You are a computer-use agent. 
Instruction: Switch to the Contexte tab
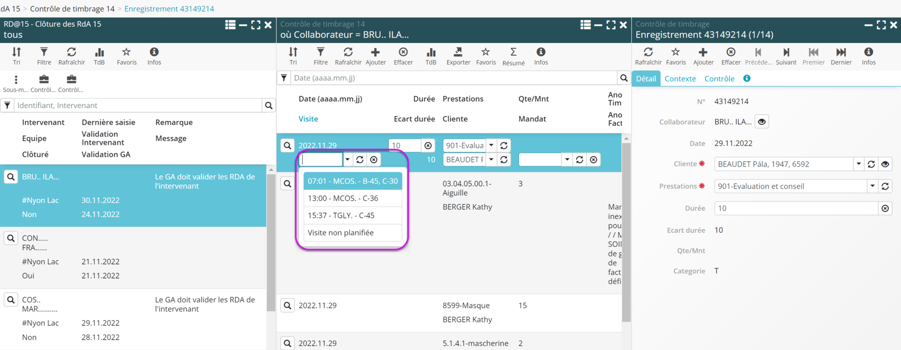click(x=680, y=79)
